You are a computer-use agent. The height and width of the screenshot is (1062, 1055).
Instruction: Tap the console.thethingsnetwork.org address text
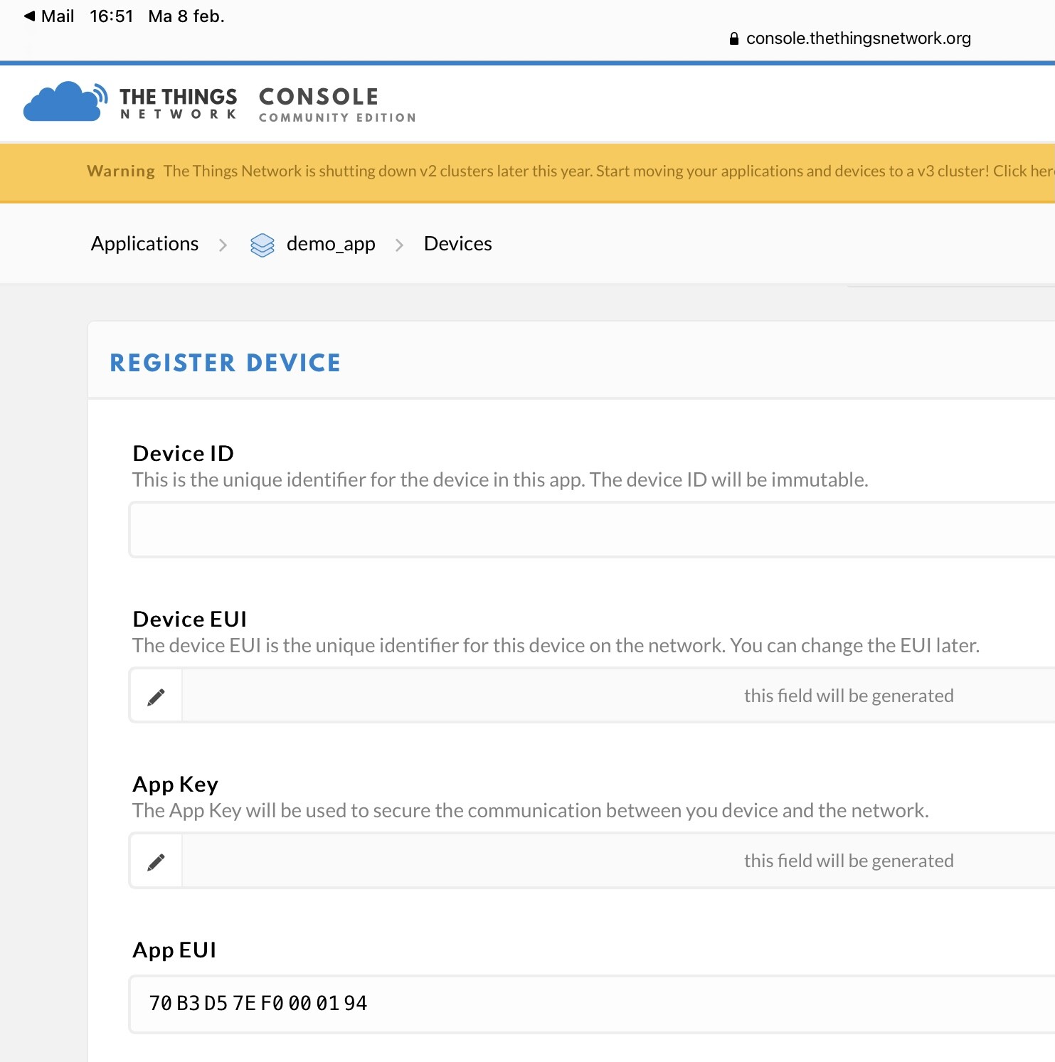pyautogui.click(x=858, y=38)
